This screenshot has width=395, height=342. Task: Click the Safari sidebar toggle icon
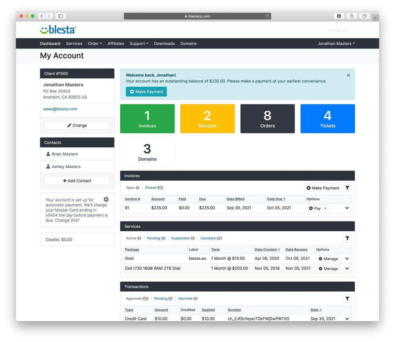pos(61,16)
